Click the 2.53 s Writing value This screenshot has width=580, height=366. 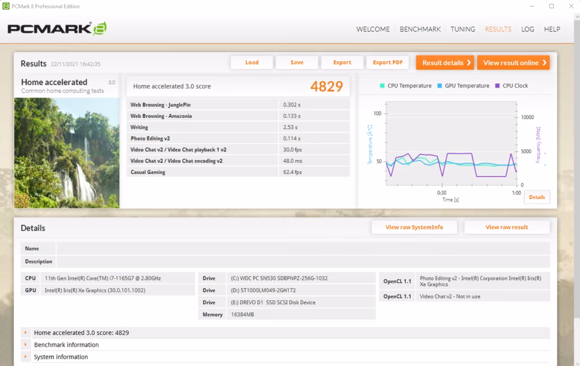(x=291, y=127)
